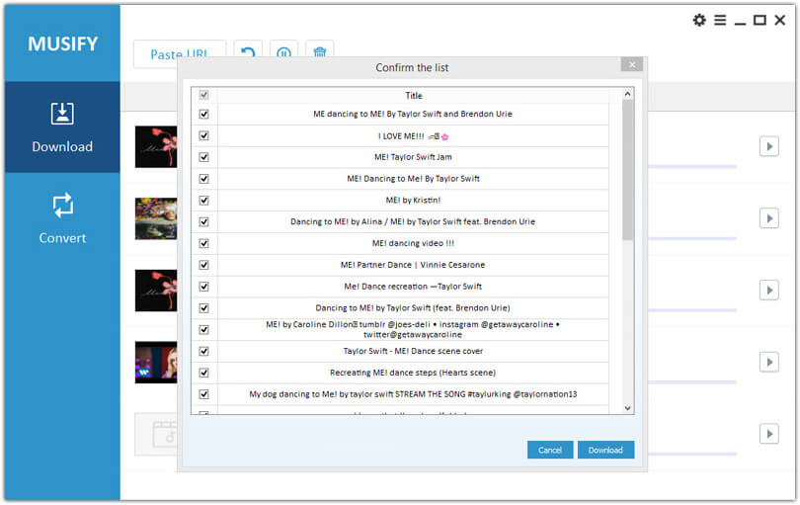Uncheck the 'ME! Taylor Swift Jam' checkbox
The height and width of the screenshot is (505, 800).
(204, 157)
